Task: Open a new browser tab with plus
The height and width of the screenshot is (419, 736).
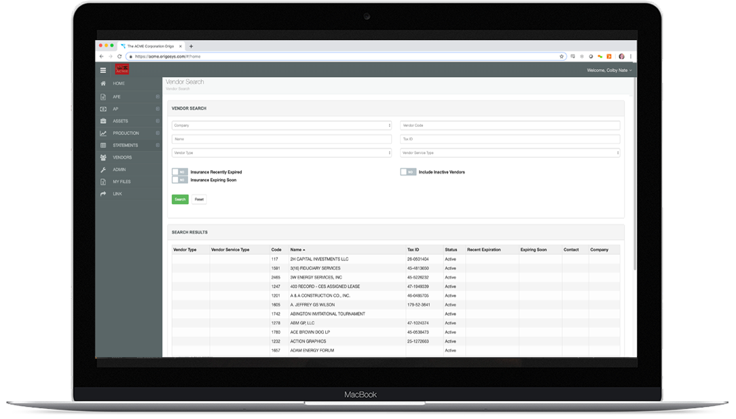Action: point(191,46)
